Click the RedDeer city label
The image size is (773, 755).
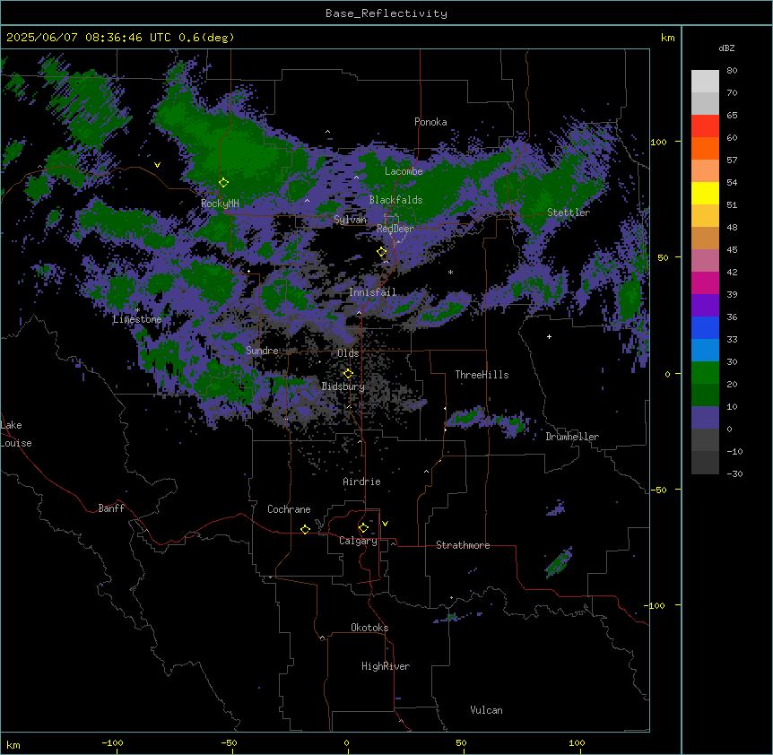click(x=395, y=229)
